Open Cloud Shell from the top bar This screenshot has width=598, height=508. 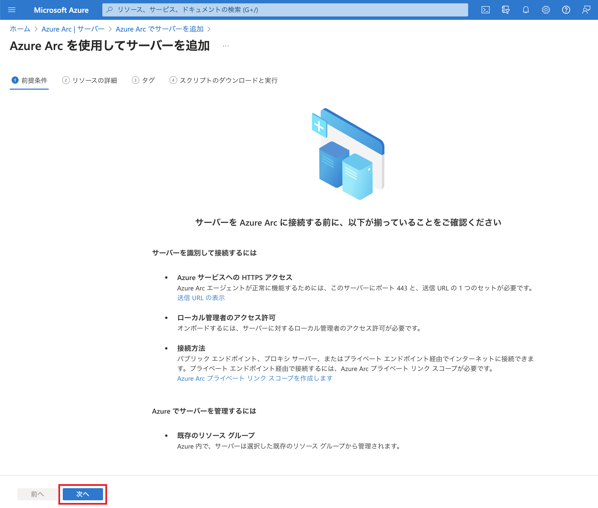pos(486,10)
